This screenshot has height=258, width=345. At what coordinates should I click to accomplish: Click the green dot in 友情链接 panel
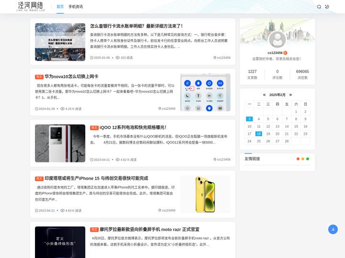pos(308,159)
